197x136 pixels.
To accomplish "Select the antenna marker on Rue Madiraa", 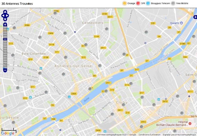I will 46,92.
